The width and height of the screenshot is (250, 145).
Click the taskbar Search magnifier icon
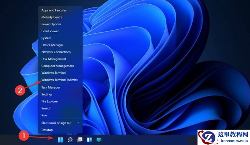tap(70, 140)
